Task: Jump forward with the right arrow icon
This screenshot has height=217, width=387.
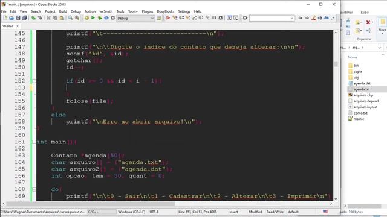Action: pos(307,18)
